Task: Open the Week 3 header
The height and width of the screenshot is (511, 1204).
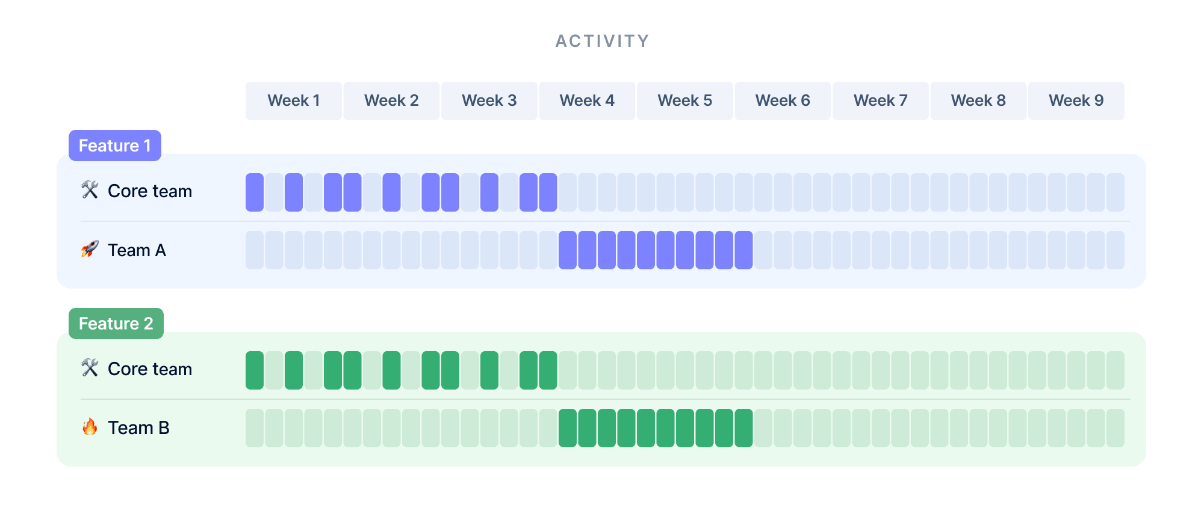Action: tap(489, 101)
